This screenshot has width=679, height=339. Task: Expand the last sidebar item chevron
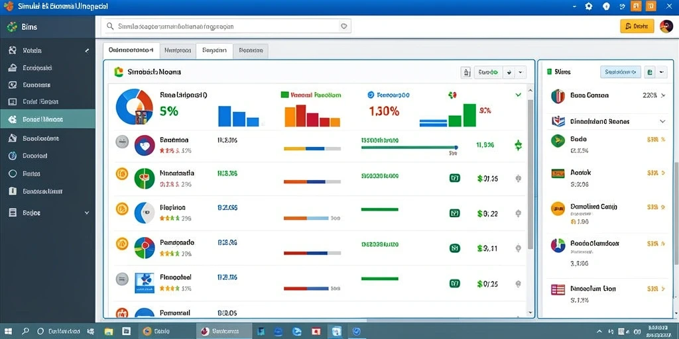(87, 213)
